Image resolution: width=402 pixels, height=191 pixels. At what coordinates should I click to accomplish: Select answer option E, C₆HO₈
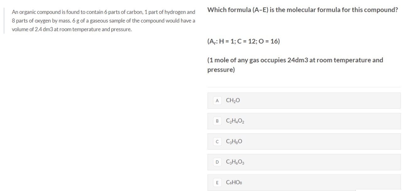click(x=304, y=182)
